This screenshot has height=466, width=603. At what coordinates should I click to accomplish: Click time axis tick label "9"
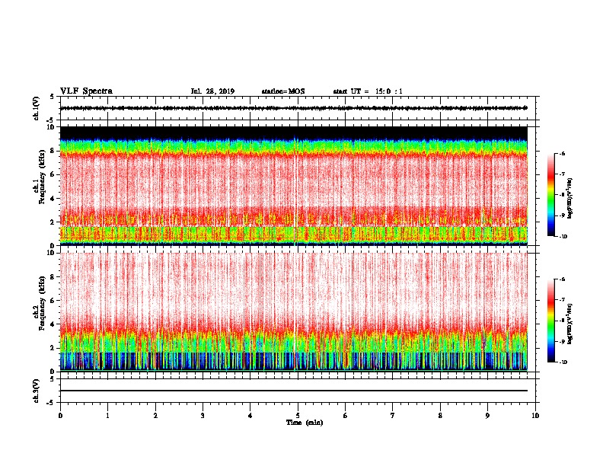click(487, 416)
